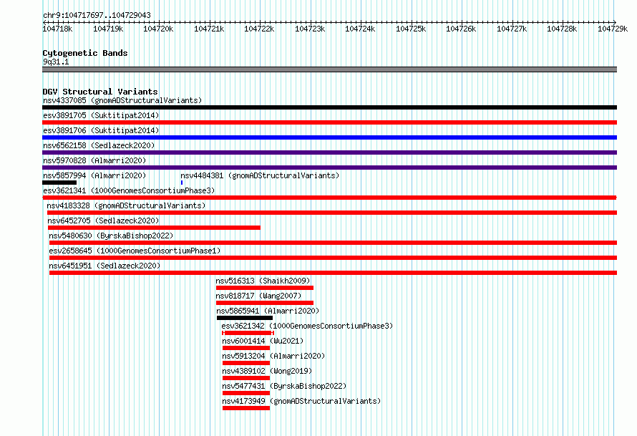
Task: Select the red nsv6452705 variant bar
Action: coord(154,228)
